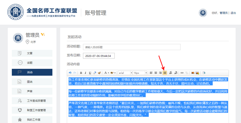Open 工作室成员管理 in sidebar
Viewport: 241px width, 123px height.
point(32,101)
